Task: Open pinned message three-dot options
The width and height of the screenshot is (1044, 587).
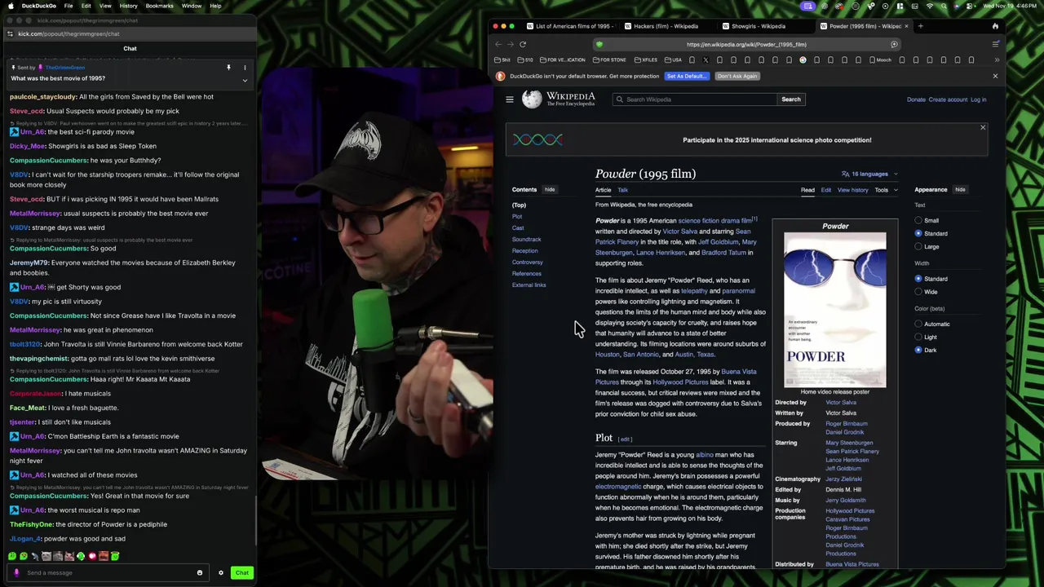Action: click(245, 68)
